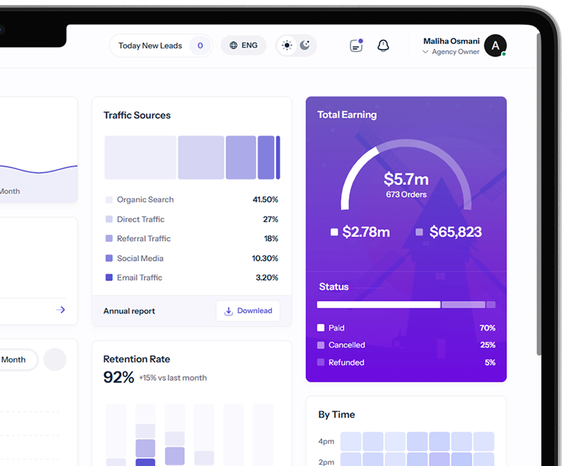The width and height of the screenshot is (565, 466).
Task: Click the Paid status legend square
Action: 321,328
